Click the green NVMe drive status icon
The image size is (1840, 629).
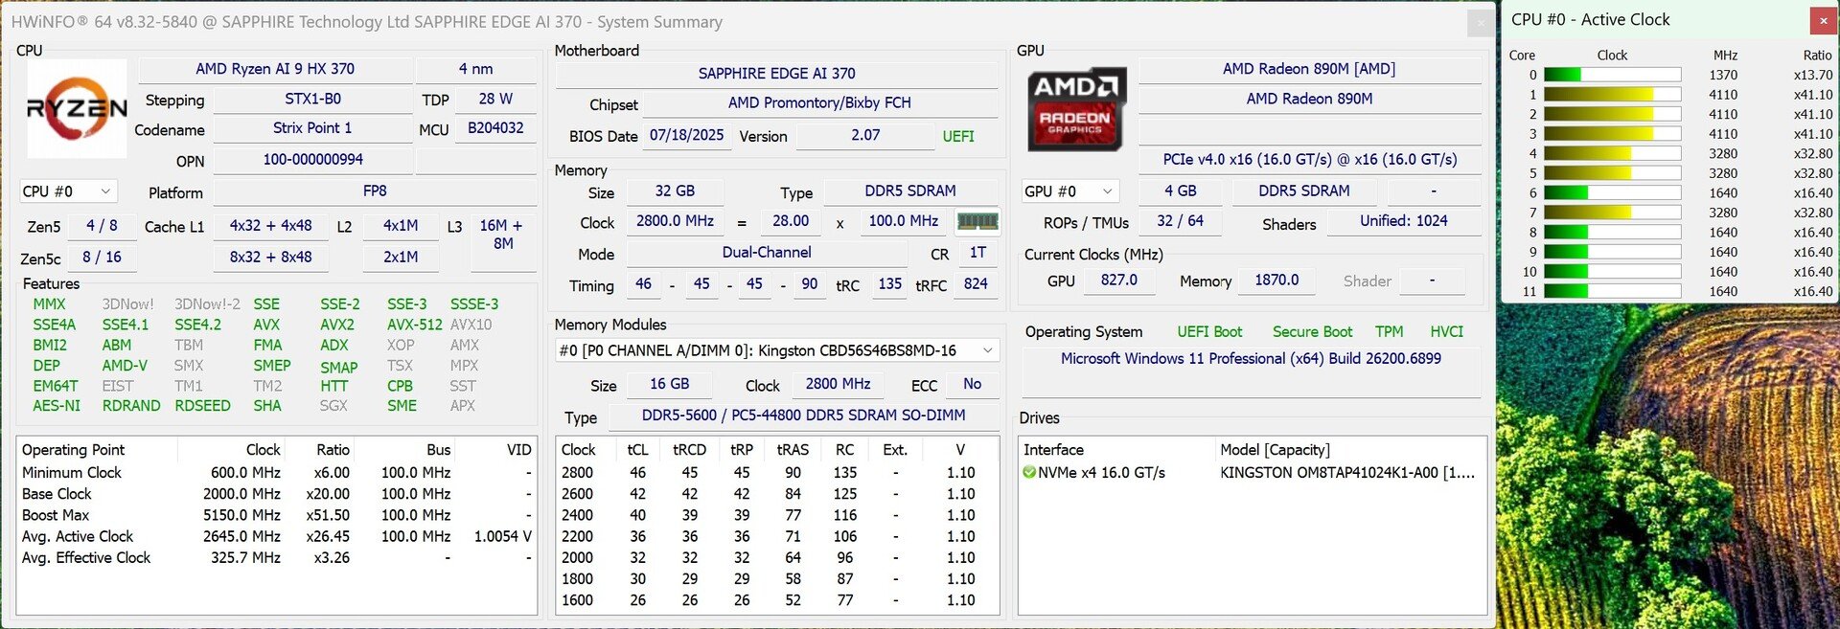(1029, 473)
